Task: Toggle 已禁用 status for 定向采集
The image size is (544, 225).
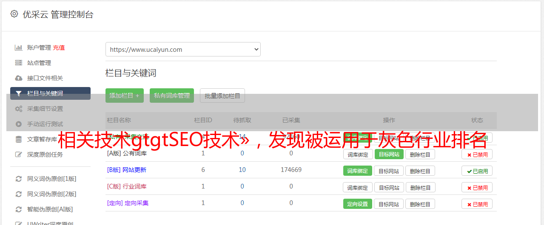Action: [x=477, y=204]
